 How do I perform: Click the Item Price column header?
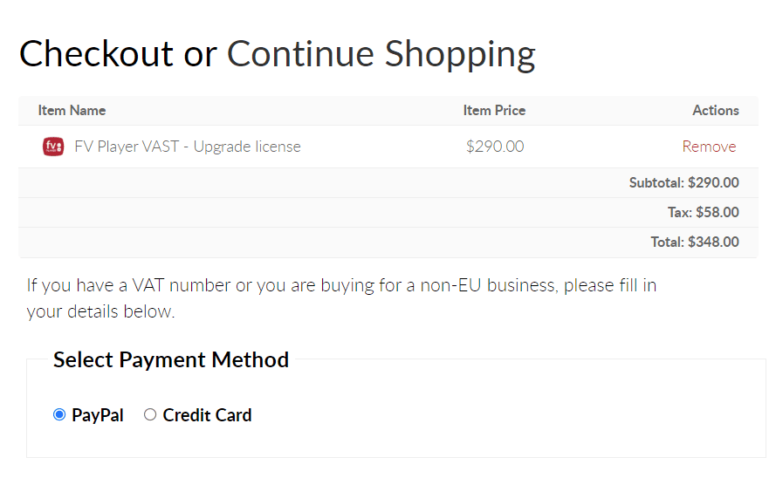pos(494,110)
